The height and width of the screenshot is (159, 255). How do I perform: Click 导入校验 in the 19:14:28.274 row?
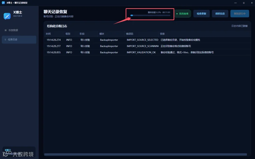click(x=85, y=40)
